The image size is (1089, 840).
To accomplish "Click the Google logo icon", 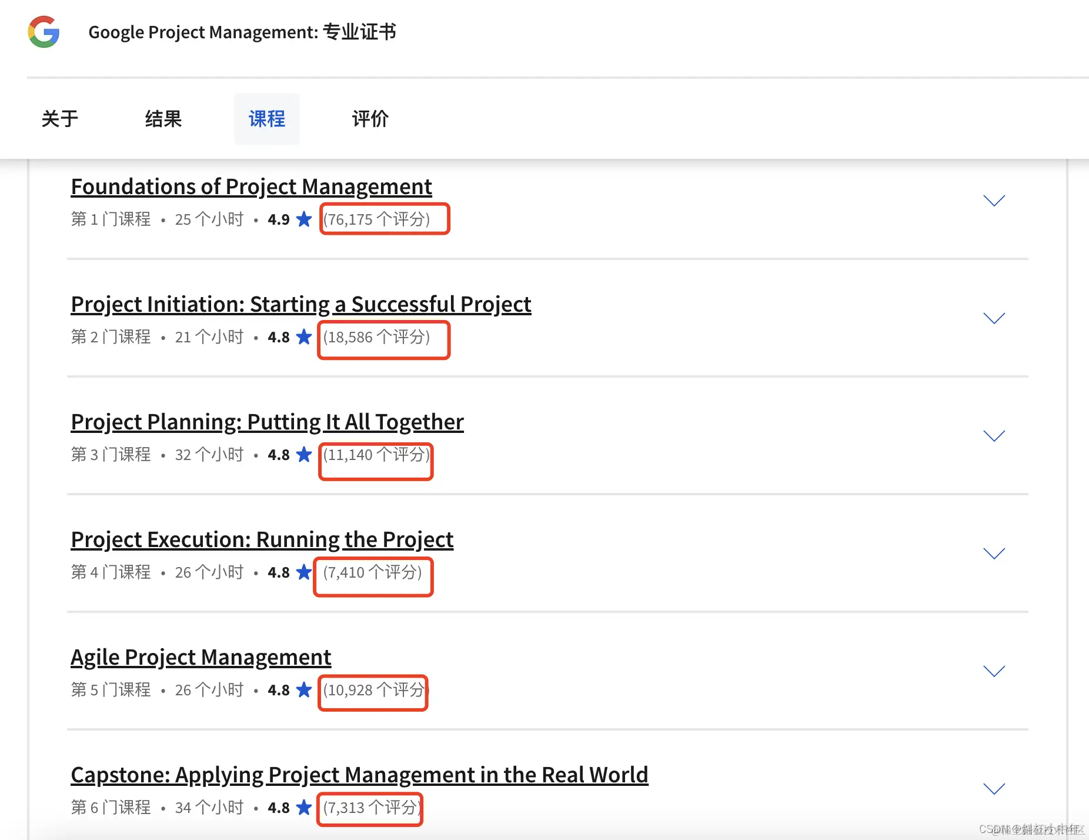I will click(x=44, y=32).
